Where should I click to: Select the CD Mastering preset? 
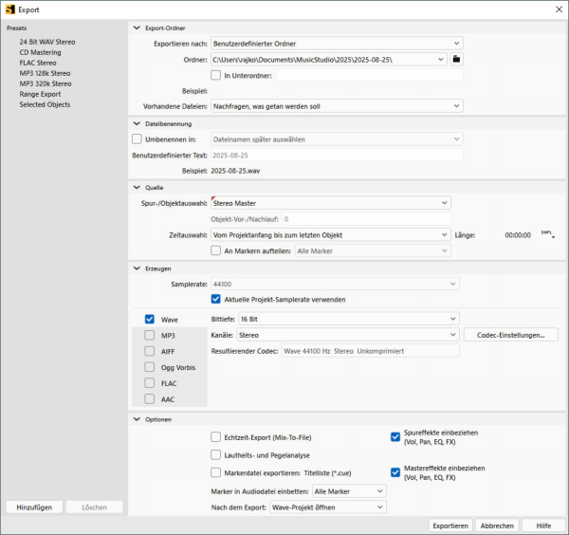(x=40, y=52)
